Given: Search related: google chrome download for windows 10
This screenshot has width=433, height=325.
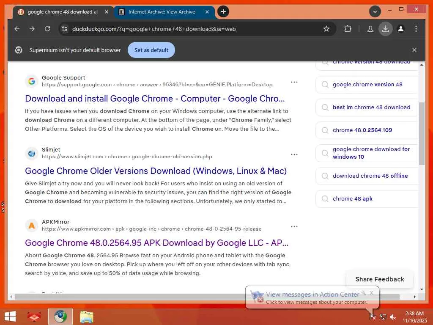Looking at the screenshot, I should 367,153.
